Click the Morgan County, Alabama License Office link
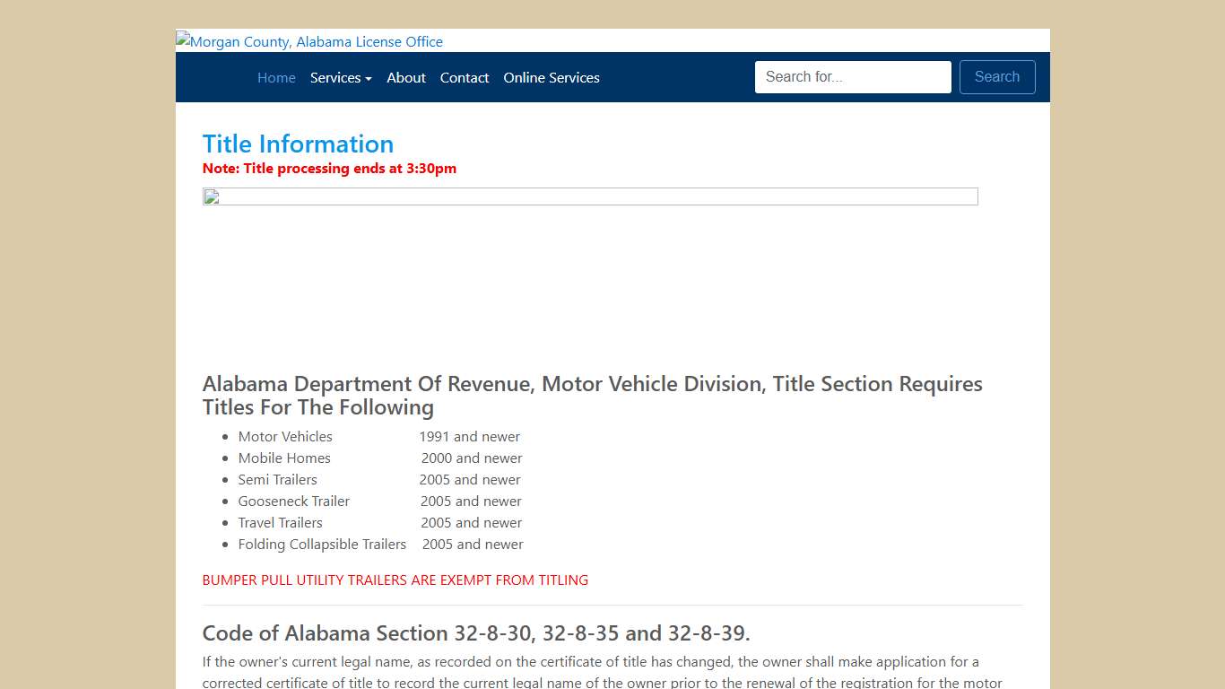The image size is (1225, 689). tap(309, 41)
